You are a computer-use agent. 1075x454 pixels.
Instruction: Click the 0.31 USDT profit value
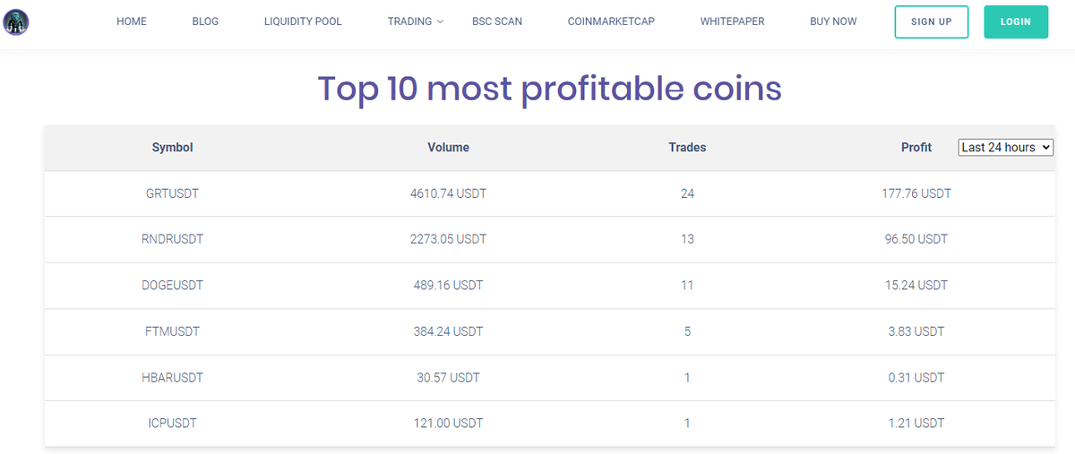pos(916,378)
